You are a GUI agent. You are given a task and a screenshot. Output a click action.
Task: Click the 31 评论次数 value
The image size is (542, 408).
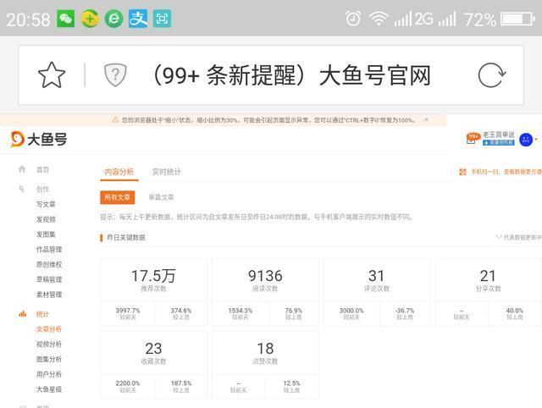(376, 276)
